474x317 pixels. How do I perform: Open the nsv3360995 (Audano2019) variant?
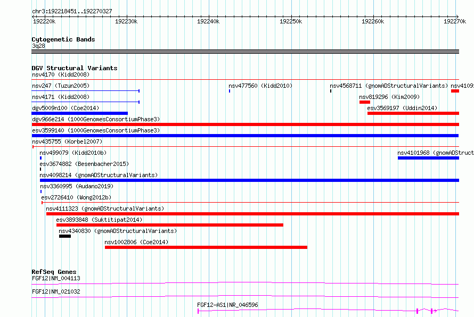(x=77, y=186)
